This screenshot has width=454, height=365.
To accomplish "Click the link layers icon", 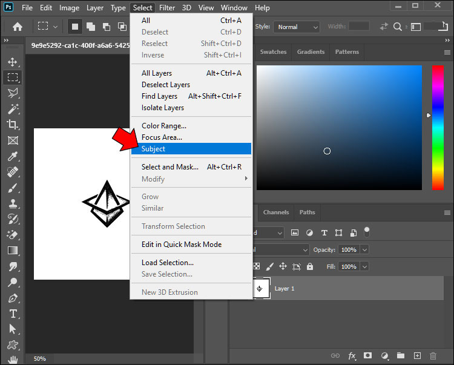I will point(335,356).
